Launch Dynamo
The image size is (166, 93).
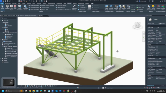(x=158, y=7)
